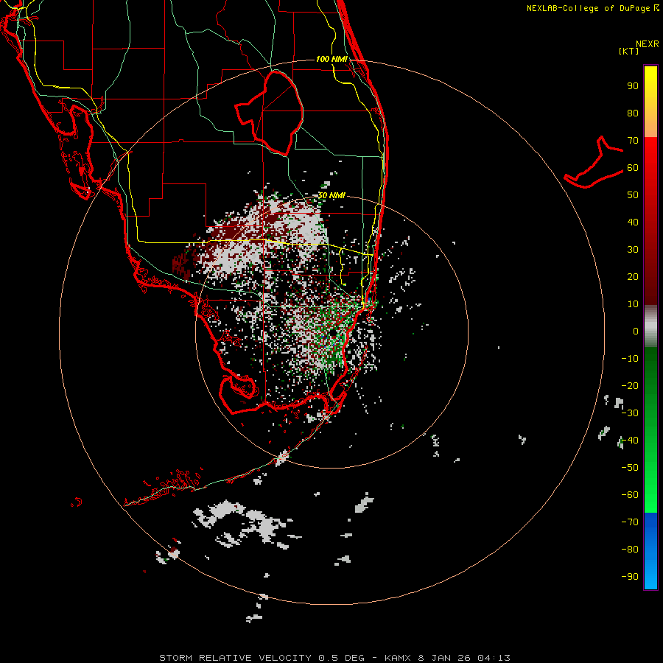
Task: Click the Bahamas island outline east of Florida
Action: click(x=594, y=162)
